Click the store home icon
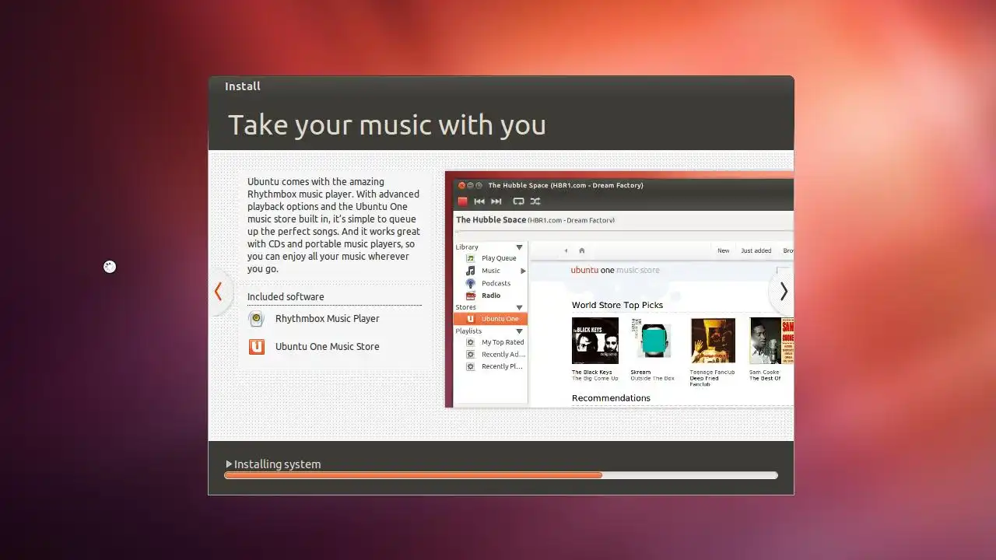 (x=581, y=250)
